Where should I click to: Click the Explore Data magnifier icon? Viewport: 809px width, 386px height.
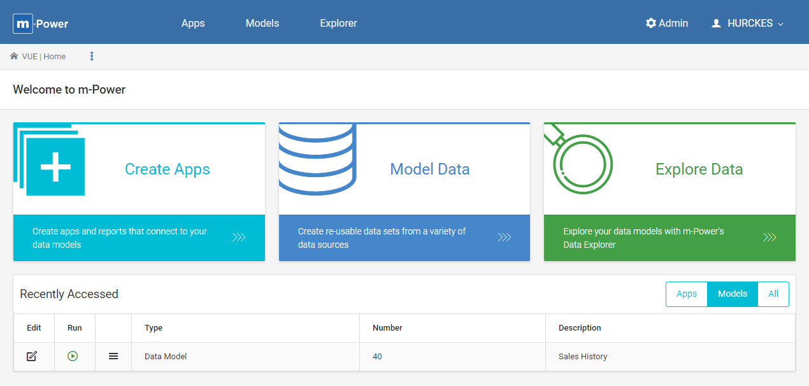[578, 159]
